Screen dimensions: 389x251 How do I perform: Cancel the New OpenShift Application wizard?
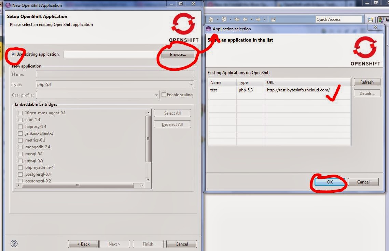[182, 244]
